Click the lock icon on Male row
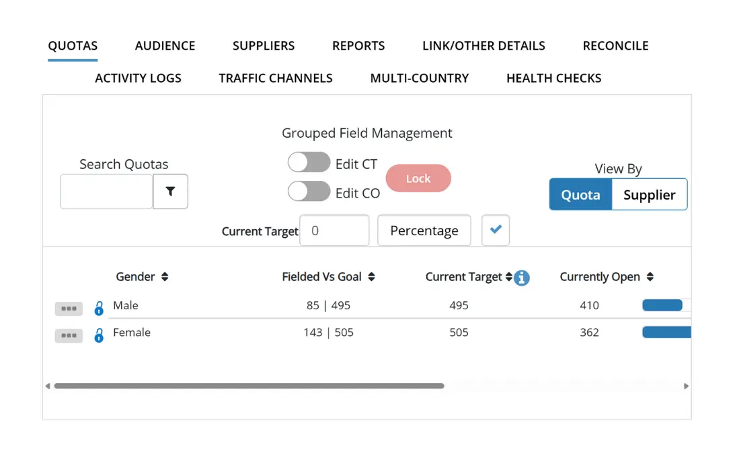Viewport: 733px width, 449px height. 99,309
